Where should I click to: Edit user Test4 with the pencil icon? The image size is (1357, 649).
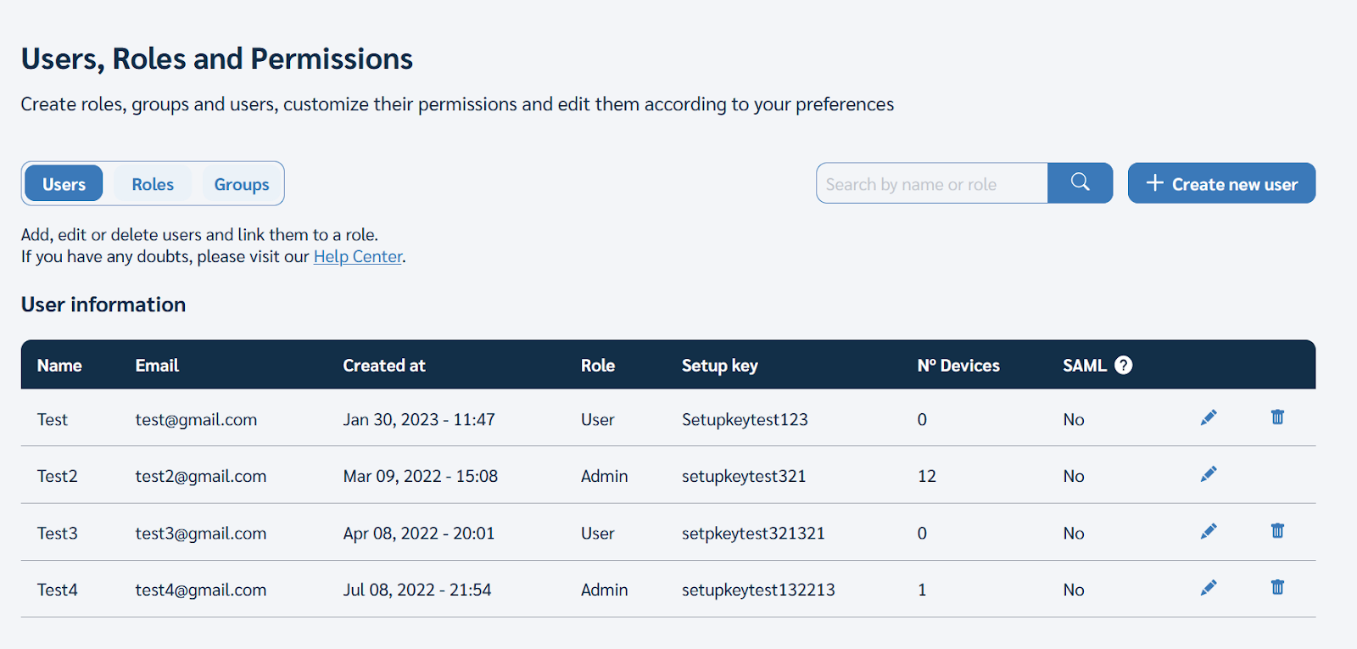coord(1209,588)
